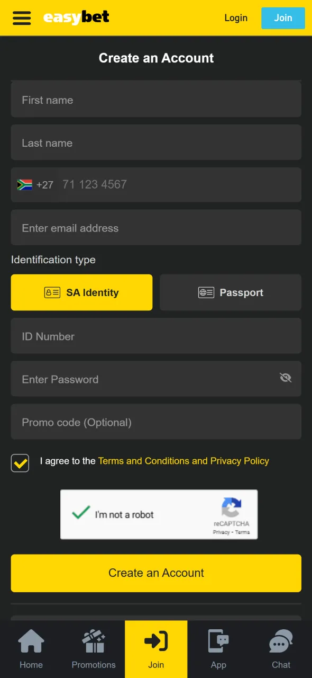The height and width of the screenshot is (678, 312).
Task: Open the Join tab in header
Action: (283, 17)
